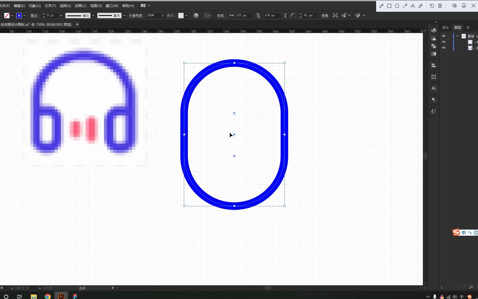
Task: Click the Edit Similar Shapes icon in control bar
Action: (x=358, y=15)
